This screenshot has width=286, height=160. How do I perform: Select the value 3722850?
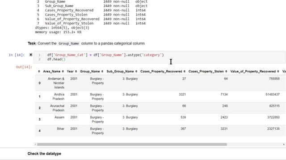[x=273, y=117]
